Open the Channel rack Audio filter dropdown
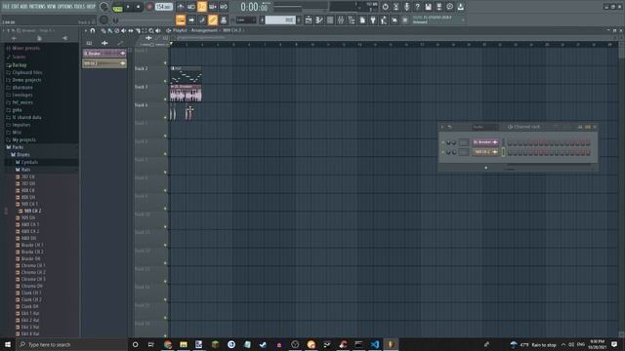This screenshot has width=625, height=351. [484, 127]
